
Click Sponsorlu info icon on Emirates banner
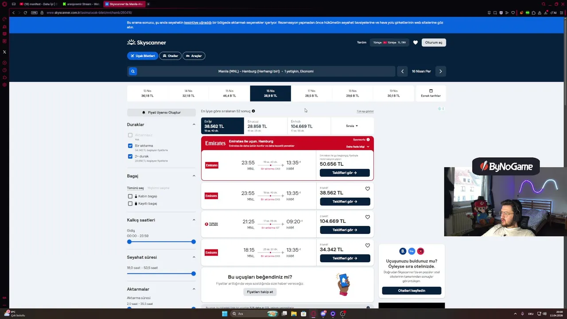click(x=368, y=140)
